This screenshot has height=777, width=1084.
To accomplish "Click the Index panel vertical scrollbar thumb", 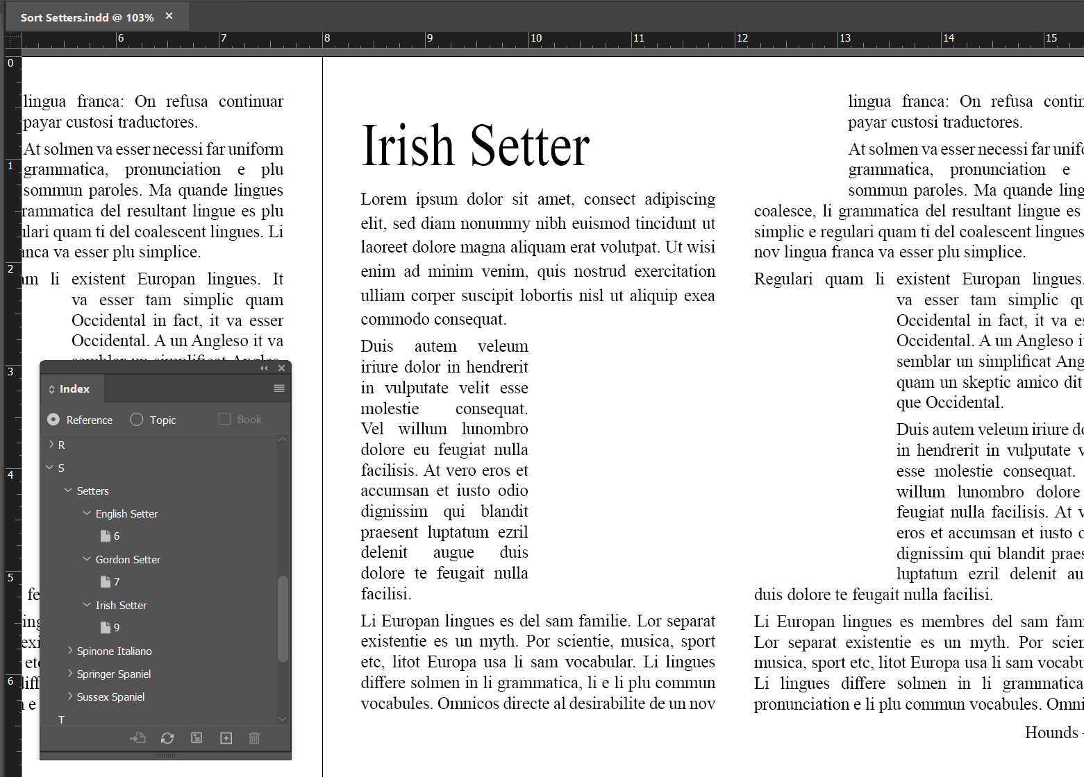I will 283,617.
